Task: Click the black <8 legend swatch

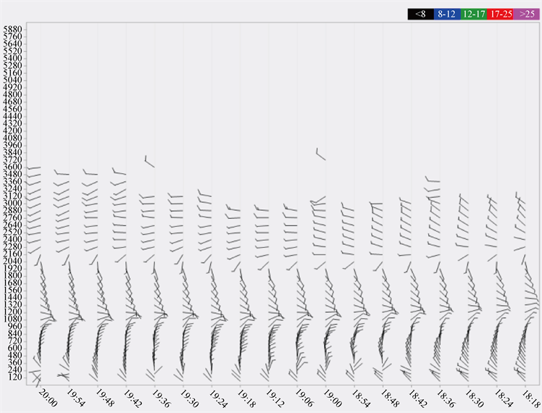Action: pyautogui.click(x=420, y=14)
